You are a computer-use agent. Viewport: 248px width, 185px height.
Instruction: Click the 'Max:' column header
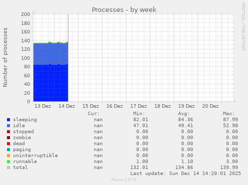pos(229,114)
